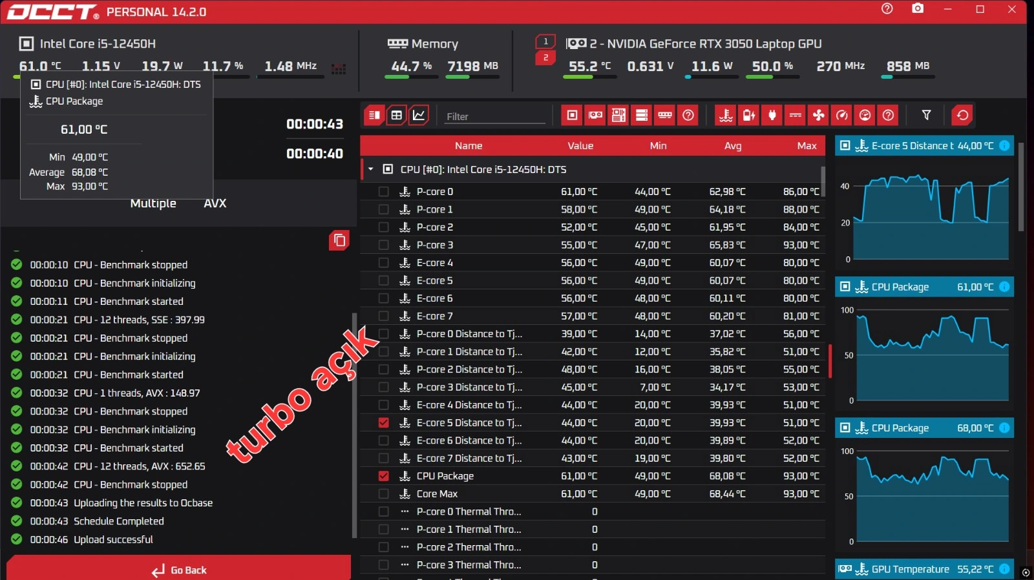
Task: Check the E-core 4 temperature row
Action: (x=384, y=263)
